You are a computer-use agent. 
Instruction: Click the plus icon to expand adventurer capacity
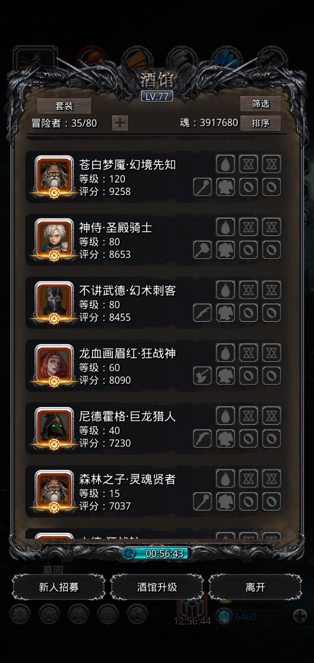(120, 123)
